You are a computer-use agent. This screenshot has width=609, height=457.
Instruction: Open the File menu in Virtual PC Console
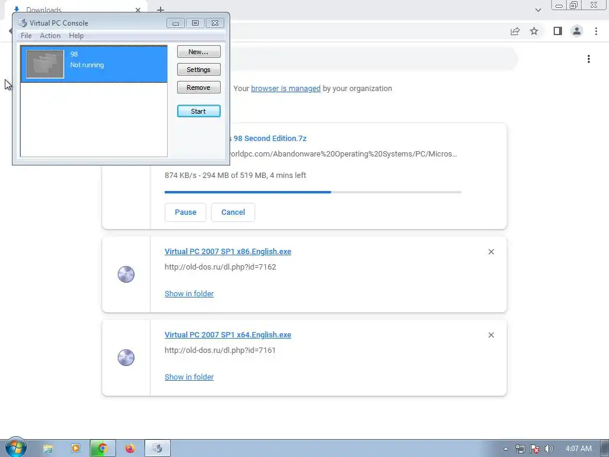tap(26, 35)
